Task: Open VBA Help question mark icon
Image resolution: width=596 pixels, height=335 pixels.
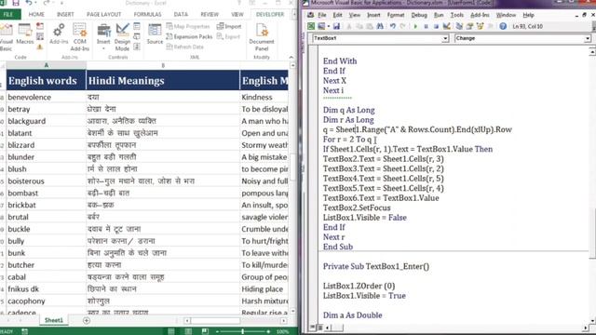Action: (503, 26)
